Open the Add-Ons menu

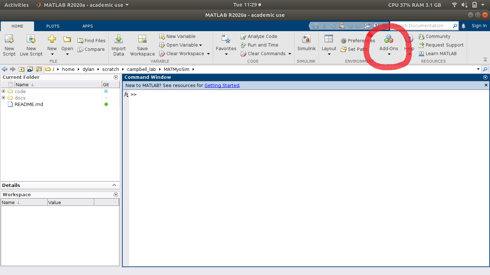click(x=389, y=45)
